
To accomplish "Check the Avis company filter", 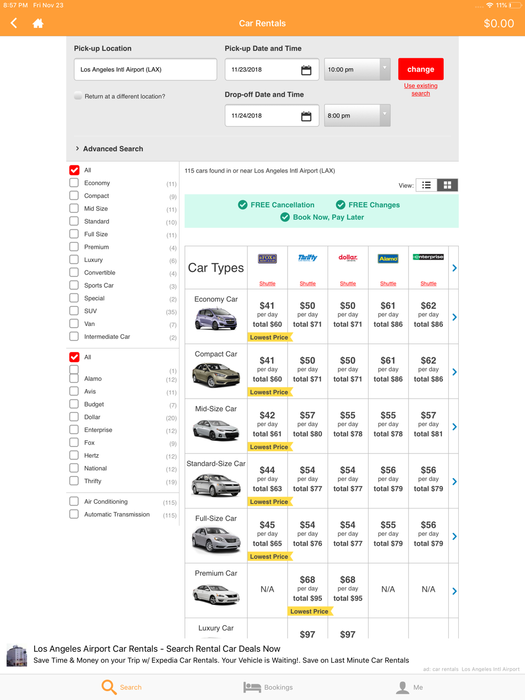I will pyautogui.click(x=74, y=391).
